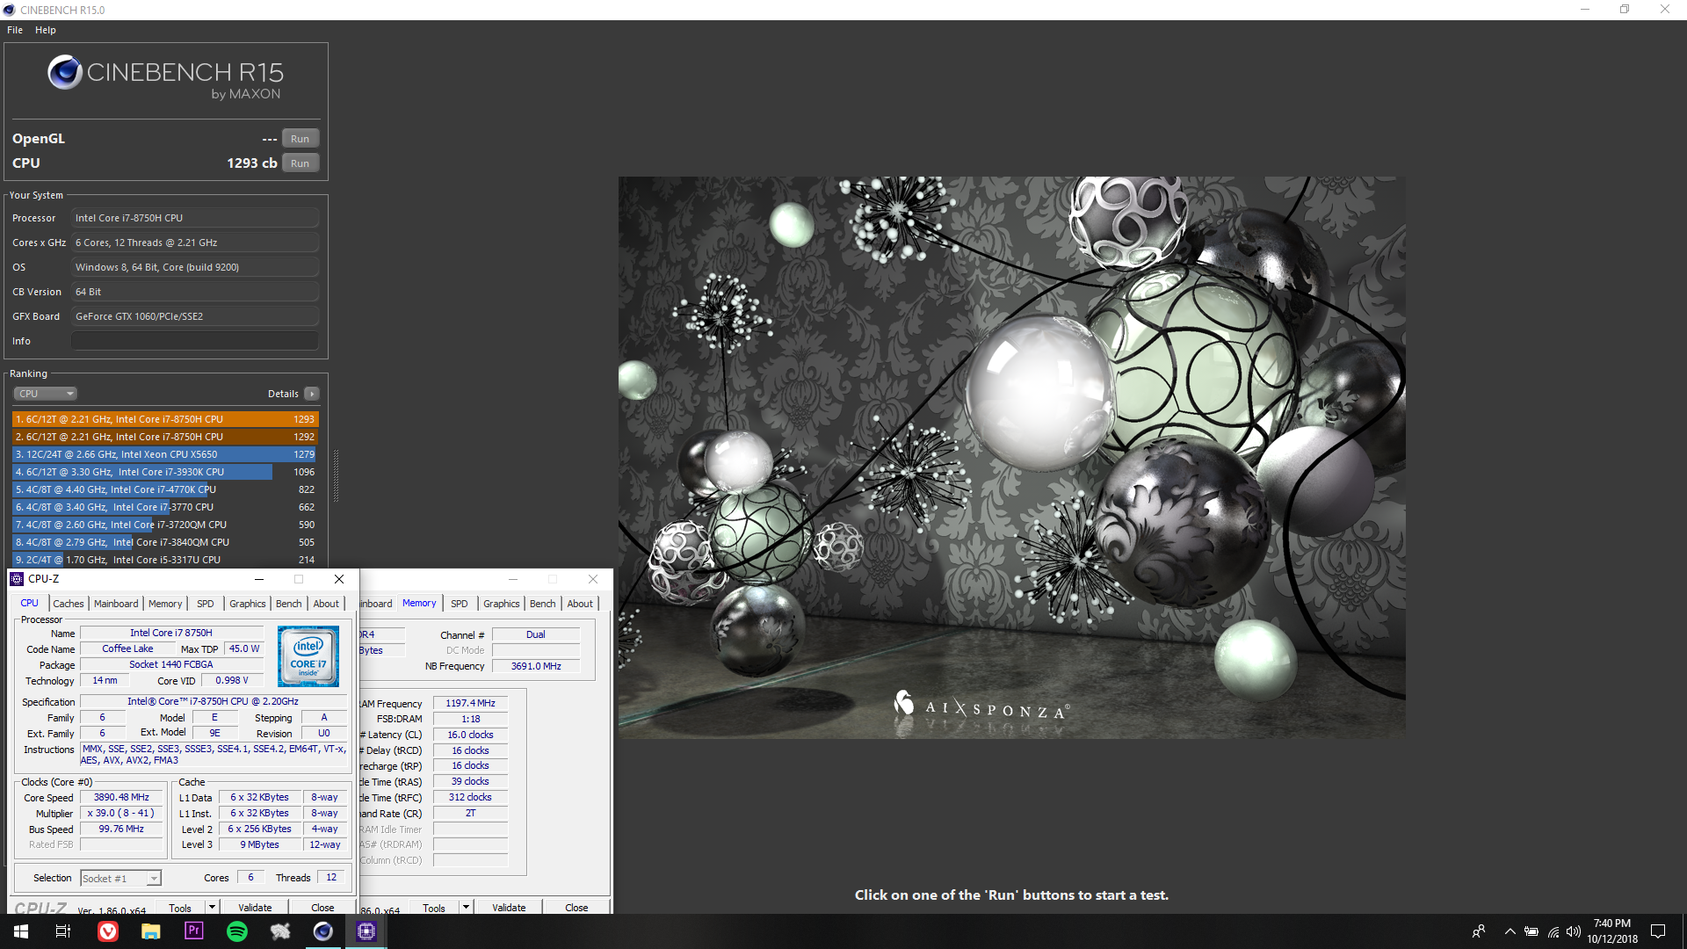Open Wi-Fi network tray icon
The image size is (1687, 949).
pyautogui.click(x=1553, y=931)
